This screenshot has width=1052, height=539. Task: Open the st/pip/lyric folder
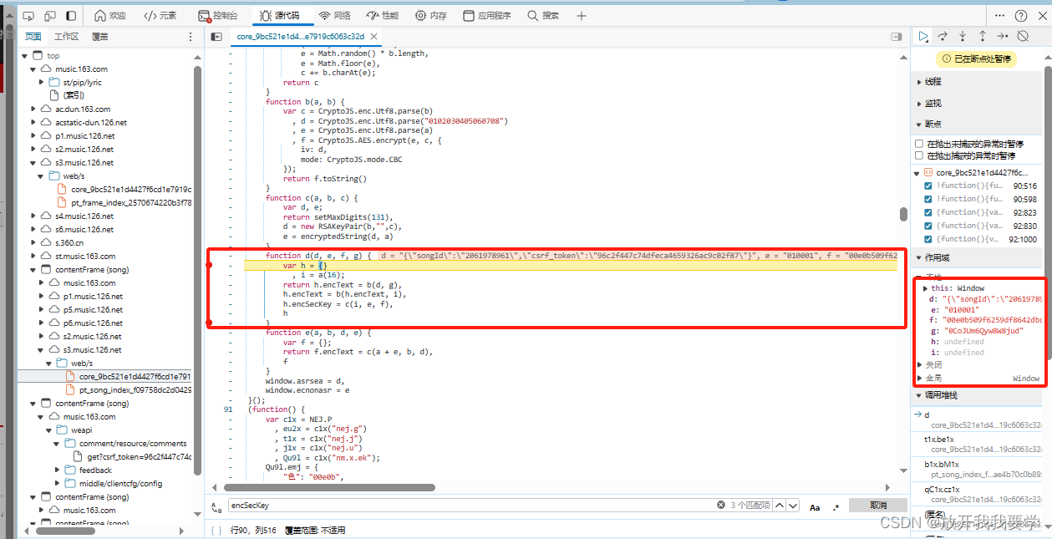82,82
